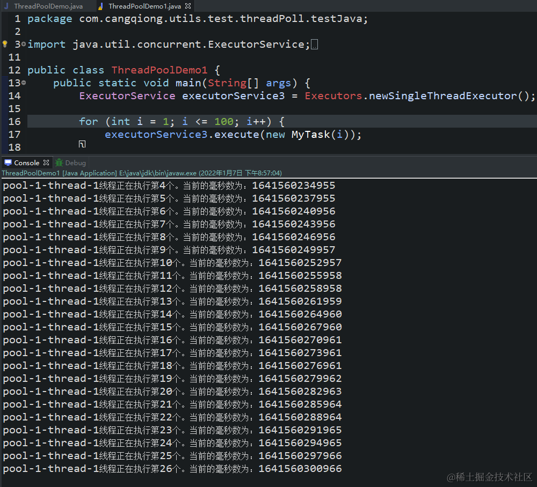537x487 pixels.
Task: Switch to the ThreadPoolDemo.java tab
Action: pyautogui.click(x=48, y=6)
